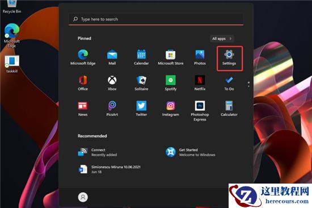Open Get Started Welcome to Windows
The image size is (312, 208).
pos(191,152)
